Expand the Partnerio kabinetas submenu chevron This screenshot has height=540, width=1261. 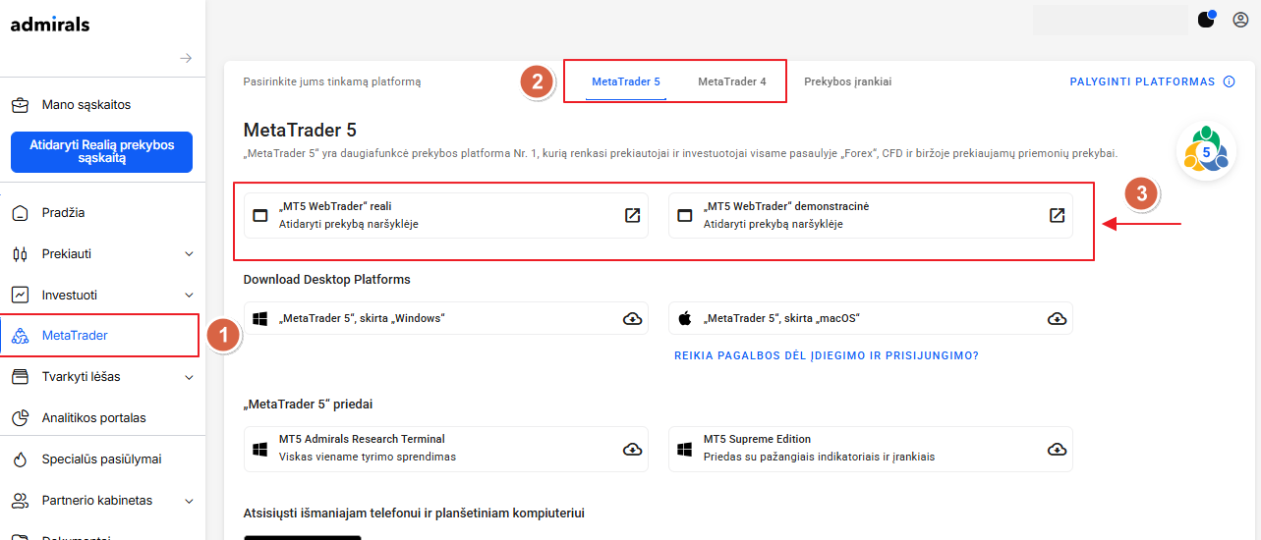[189, 501]
